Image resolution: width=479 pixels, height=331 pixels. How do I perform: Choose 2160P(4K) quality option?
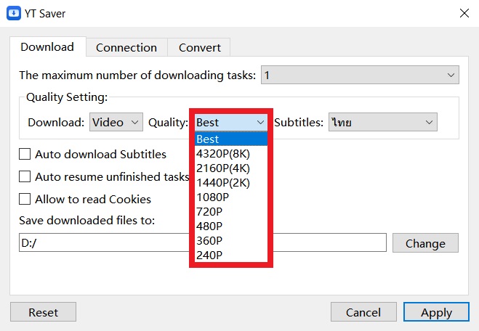click(231, 168)
